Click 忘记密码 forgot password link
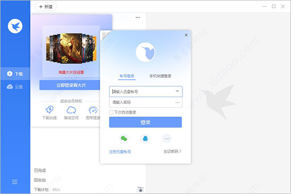291x194 pixels. tap(172, 151)
